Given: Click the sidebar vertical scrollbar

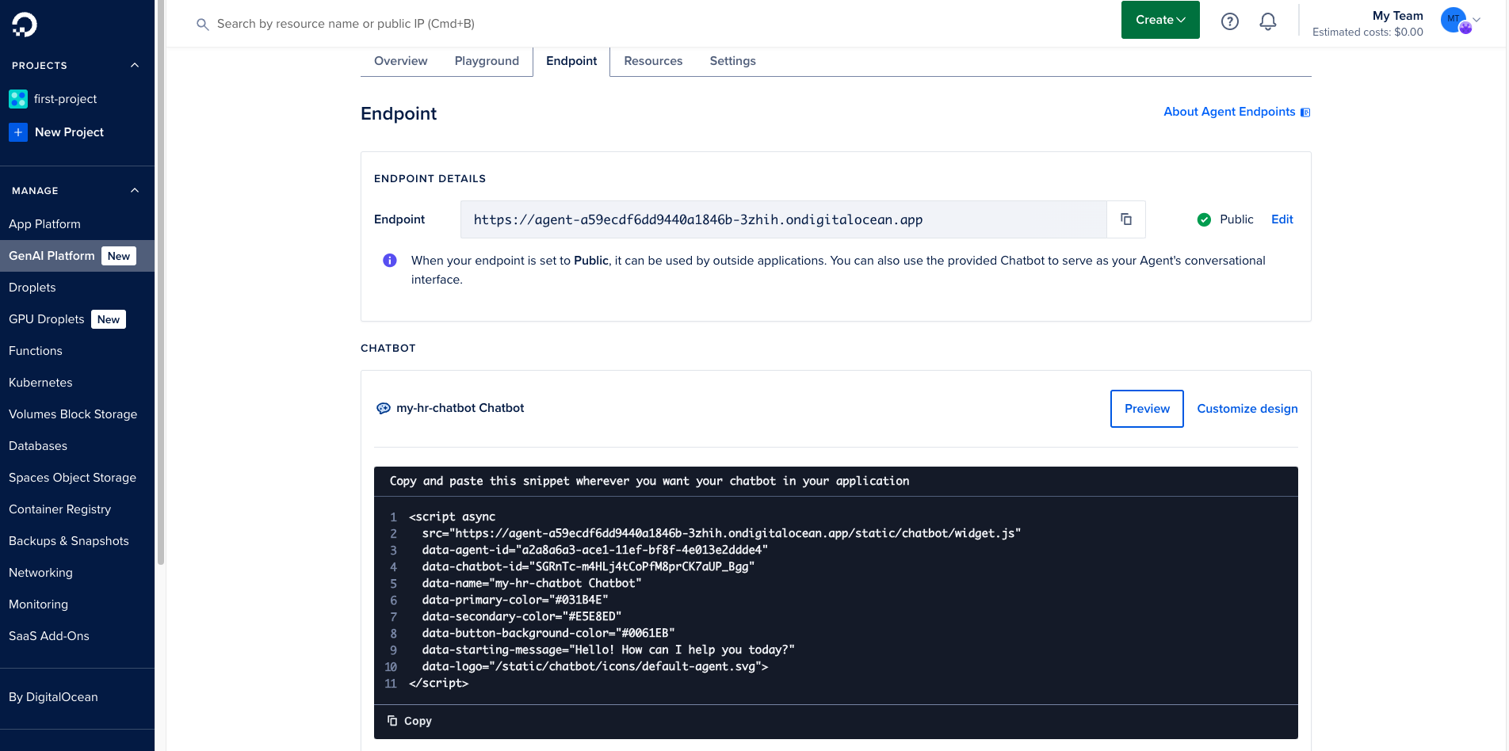Looking at the screenshot, I should point(161,282).
